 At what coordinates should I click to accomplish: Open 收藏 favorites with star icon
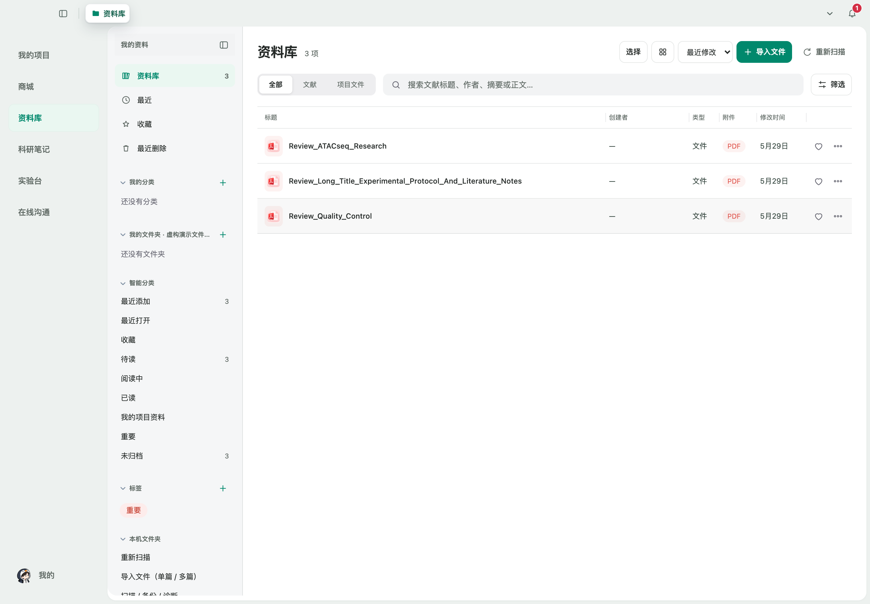tap(175, 124)
